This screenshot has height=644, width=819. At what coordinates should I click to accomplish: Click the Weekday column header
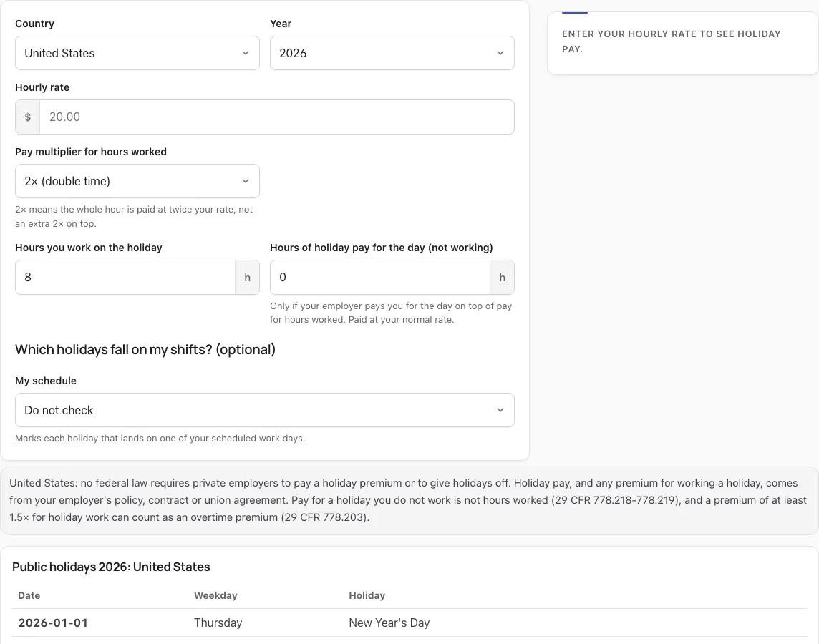(215, 595)
